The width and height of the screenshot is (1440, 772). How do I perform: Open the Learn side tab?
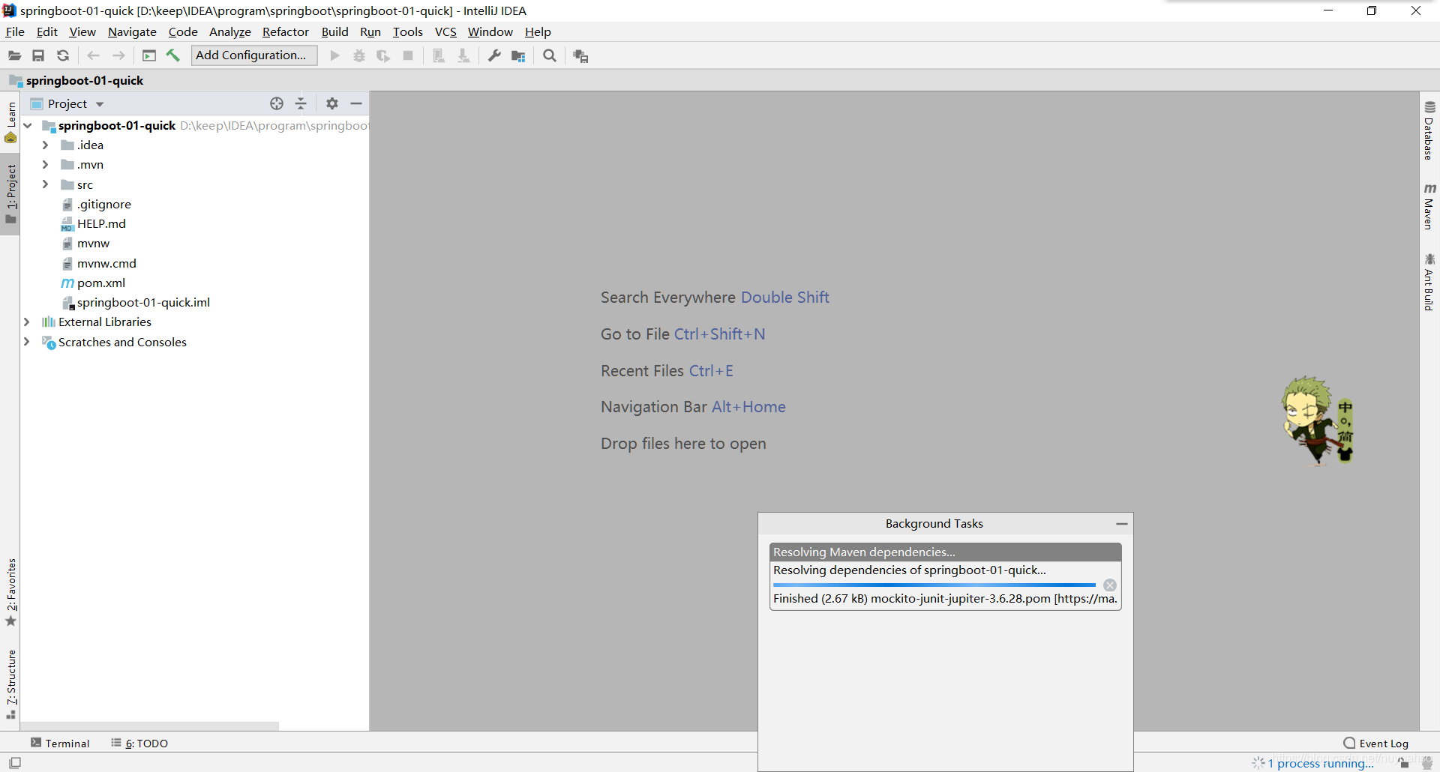click(10, 122)
